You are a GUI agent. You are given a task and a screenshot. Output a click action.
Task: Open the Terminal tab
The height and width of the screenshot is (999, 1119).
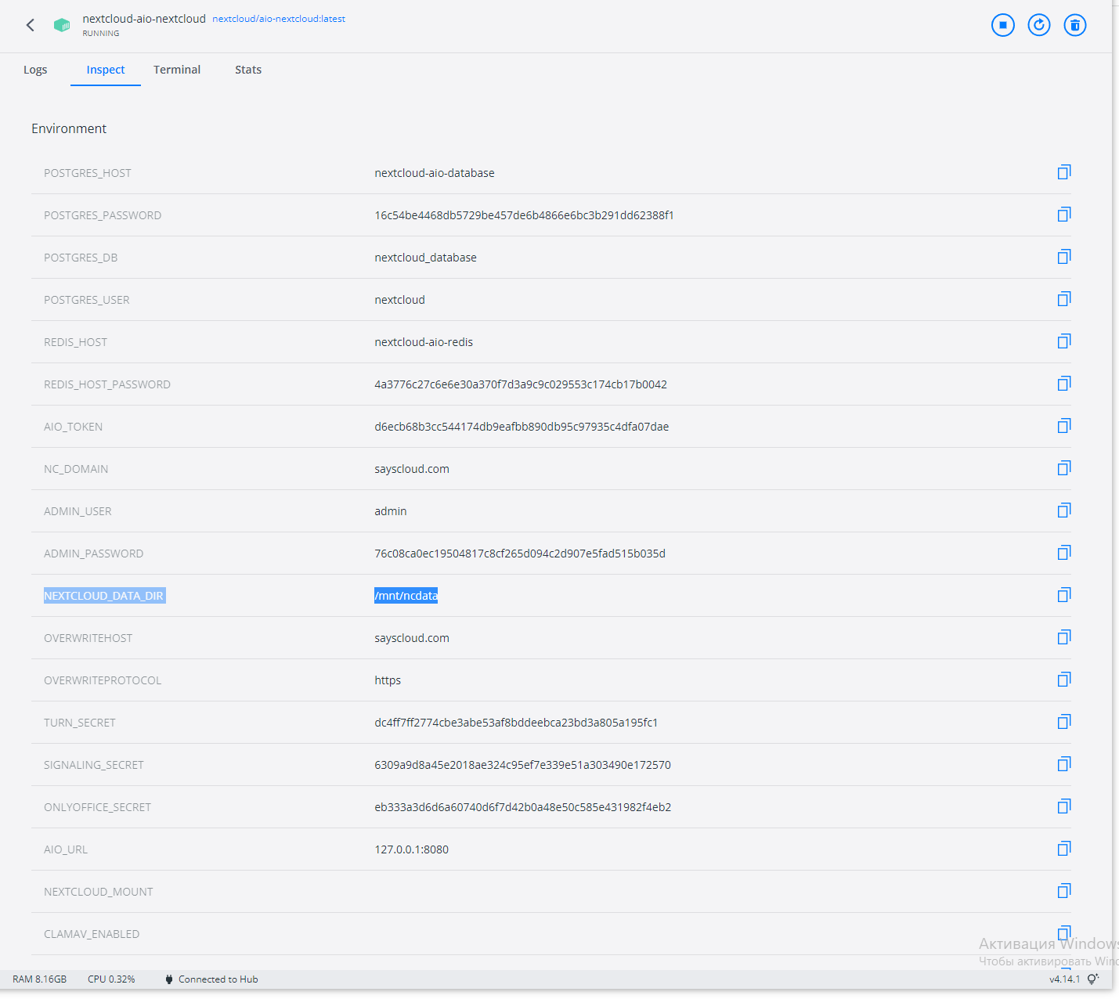pos(177,70)
